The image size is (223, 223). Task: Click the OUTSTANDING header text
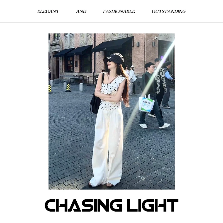tap(169, 11)
